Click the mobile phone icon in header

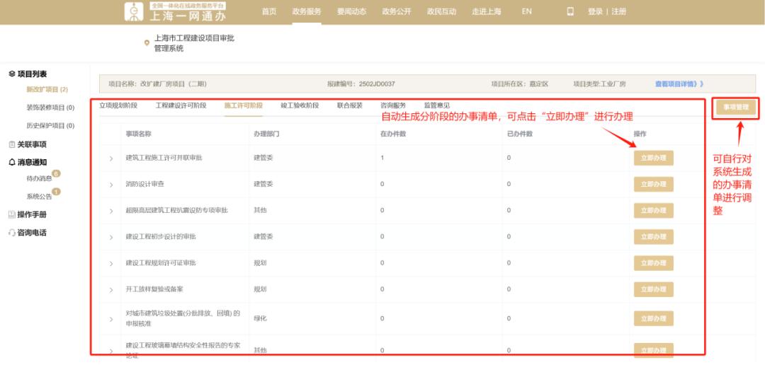tap(570, 11)
